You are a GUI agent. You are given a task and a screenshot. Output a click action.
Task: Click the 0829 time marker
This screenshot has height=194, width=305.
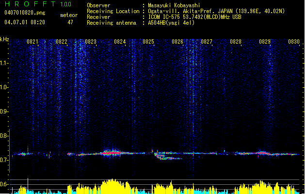[x=265, y=42]
